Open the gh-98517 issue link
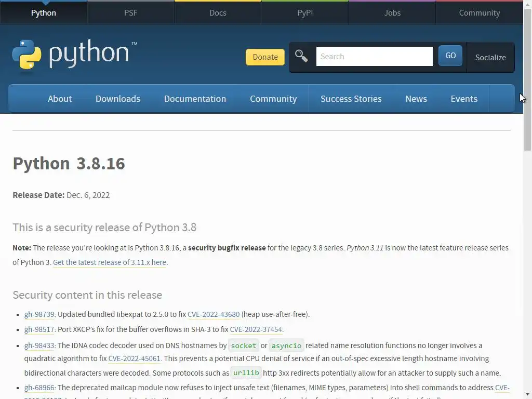The image size is (532, 399). [39, 329]
